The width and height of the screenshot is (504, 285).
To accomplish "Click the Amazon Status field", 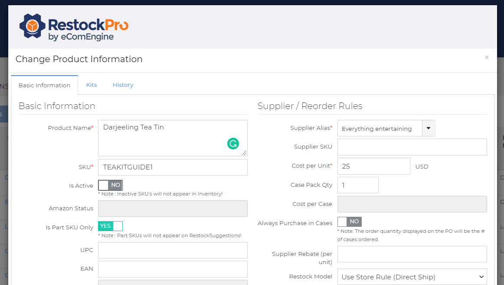I will 173,209.
